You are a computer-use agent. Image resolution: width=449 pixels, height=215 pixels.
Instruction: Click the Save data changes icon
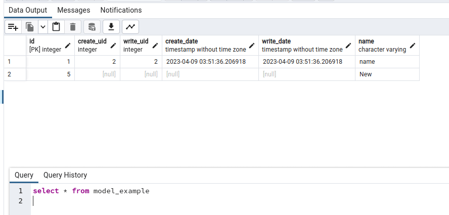(92, 27)
